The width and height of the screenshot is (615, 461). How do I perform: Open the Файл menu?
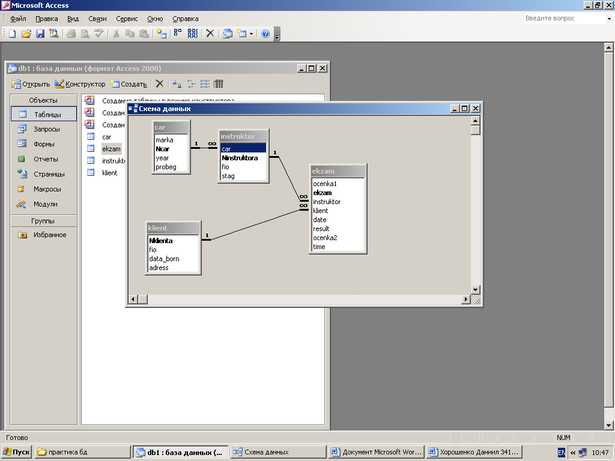[x=18, y=19]
